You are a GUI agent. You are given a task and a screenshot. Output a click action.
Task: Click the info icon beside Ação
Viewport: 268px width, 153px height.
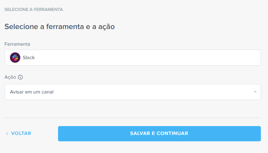pos(20,77)
